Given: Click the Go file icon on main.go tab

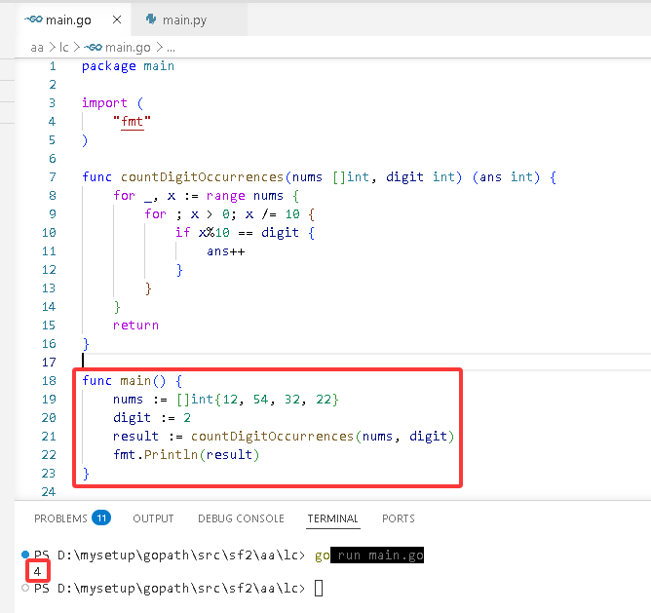Looking at the screenshot, I should (33, 19).
